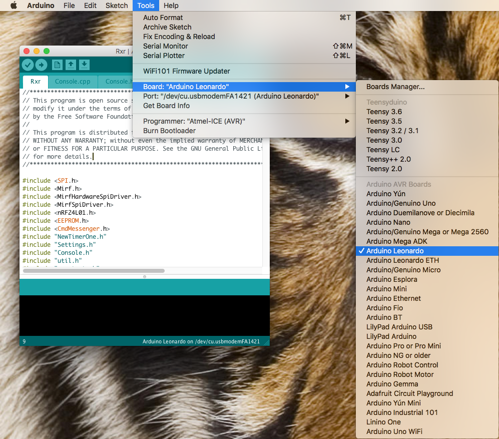Choose Adafruit Circuit Playground board

[427, 393]
